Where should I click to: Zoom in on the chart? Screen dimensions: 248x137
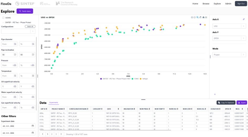coord(192,17)
